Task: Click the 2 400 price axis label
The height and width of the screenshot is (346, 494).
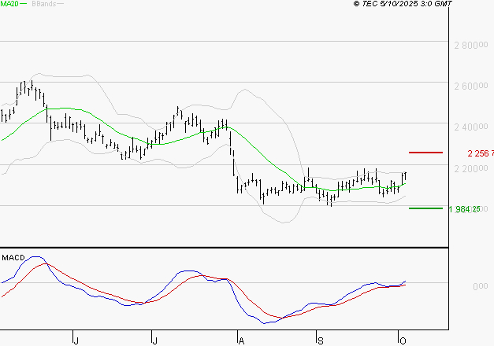Action: [471, 127]
